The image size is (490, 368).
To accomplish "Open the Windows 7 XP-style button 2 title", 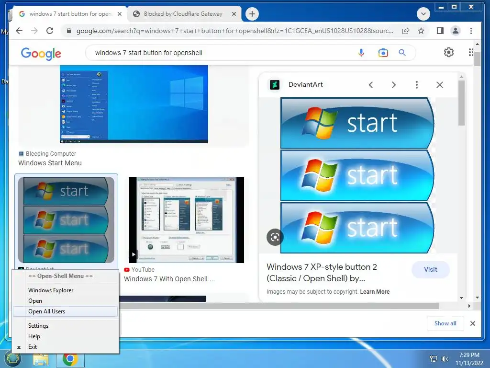I will point(322,273).
